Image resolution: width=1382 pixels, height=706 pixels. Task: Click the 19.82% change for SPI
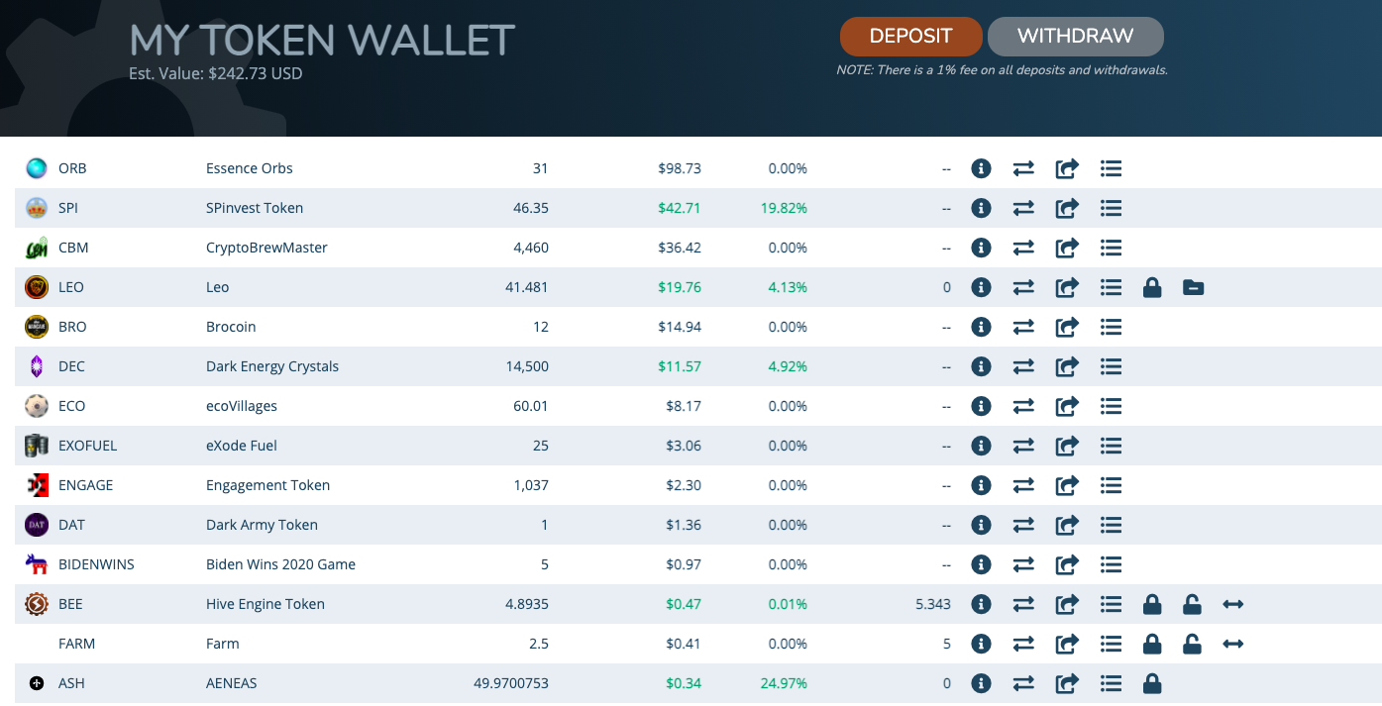point(785,208)
